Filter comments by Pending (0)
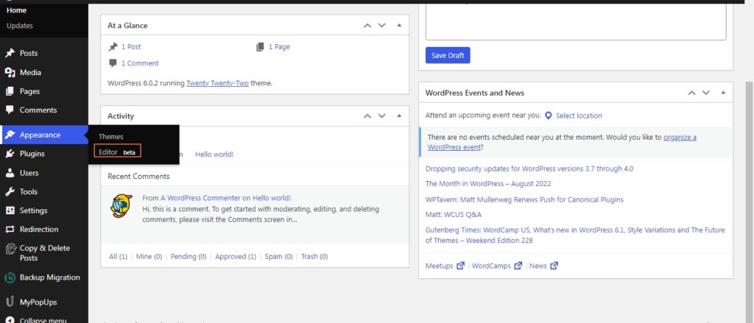 (x=188, y=257)
